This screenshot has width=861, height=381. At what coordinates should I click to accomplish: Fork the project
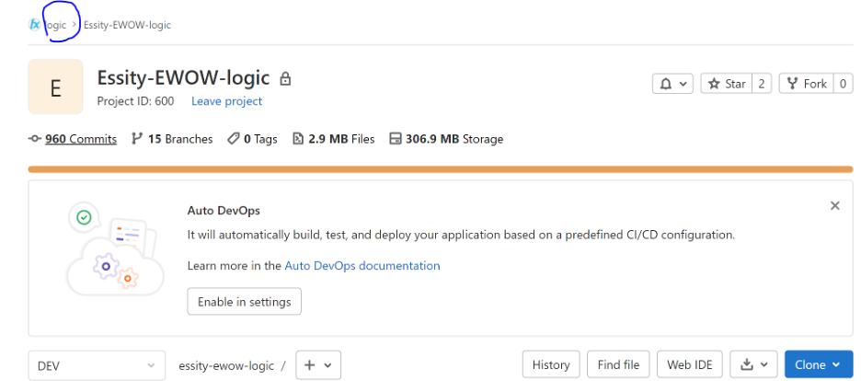click(806, 84)
